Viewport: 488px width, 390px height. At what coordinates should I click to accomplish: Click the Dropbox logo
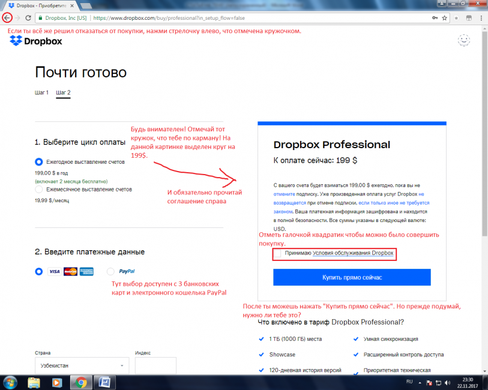click(x=36, y=41)
